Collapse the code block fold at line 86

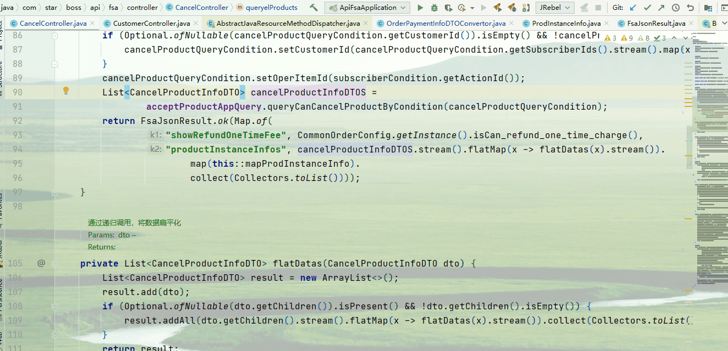tap(54, 35)
